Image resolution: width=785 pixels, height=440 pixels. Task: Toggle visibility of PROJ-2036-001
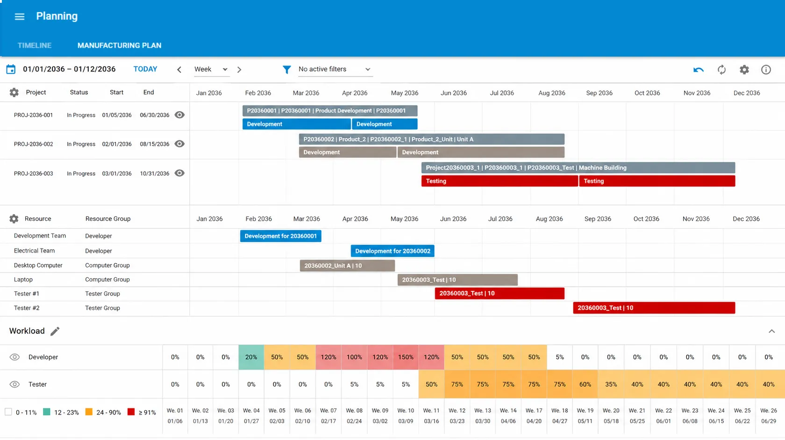tap(179, 115)
